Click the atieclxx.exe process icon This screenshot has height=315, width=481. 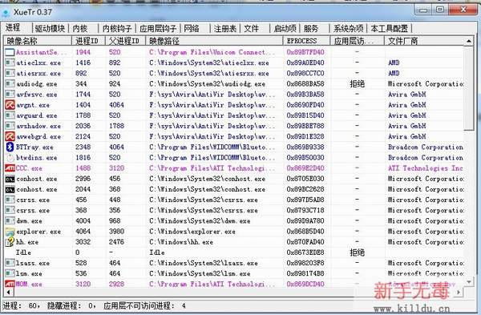pyautogui.click(x=10, y=63)
